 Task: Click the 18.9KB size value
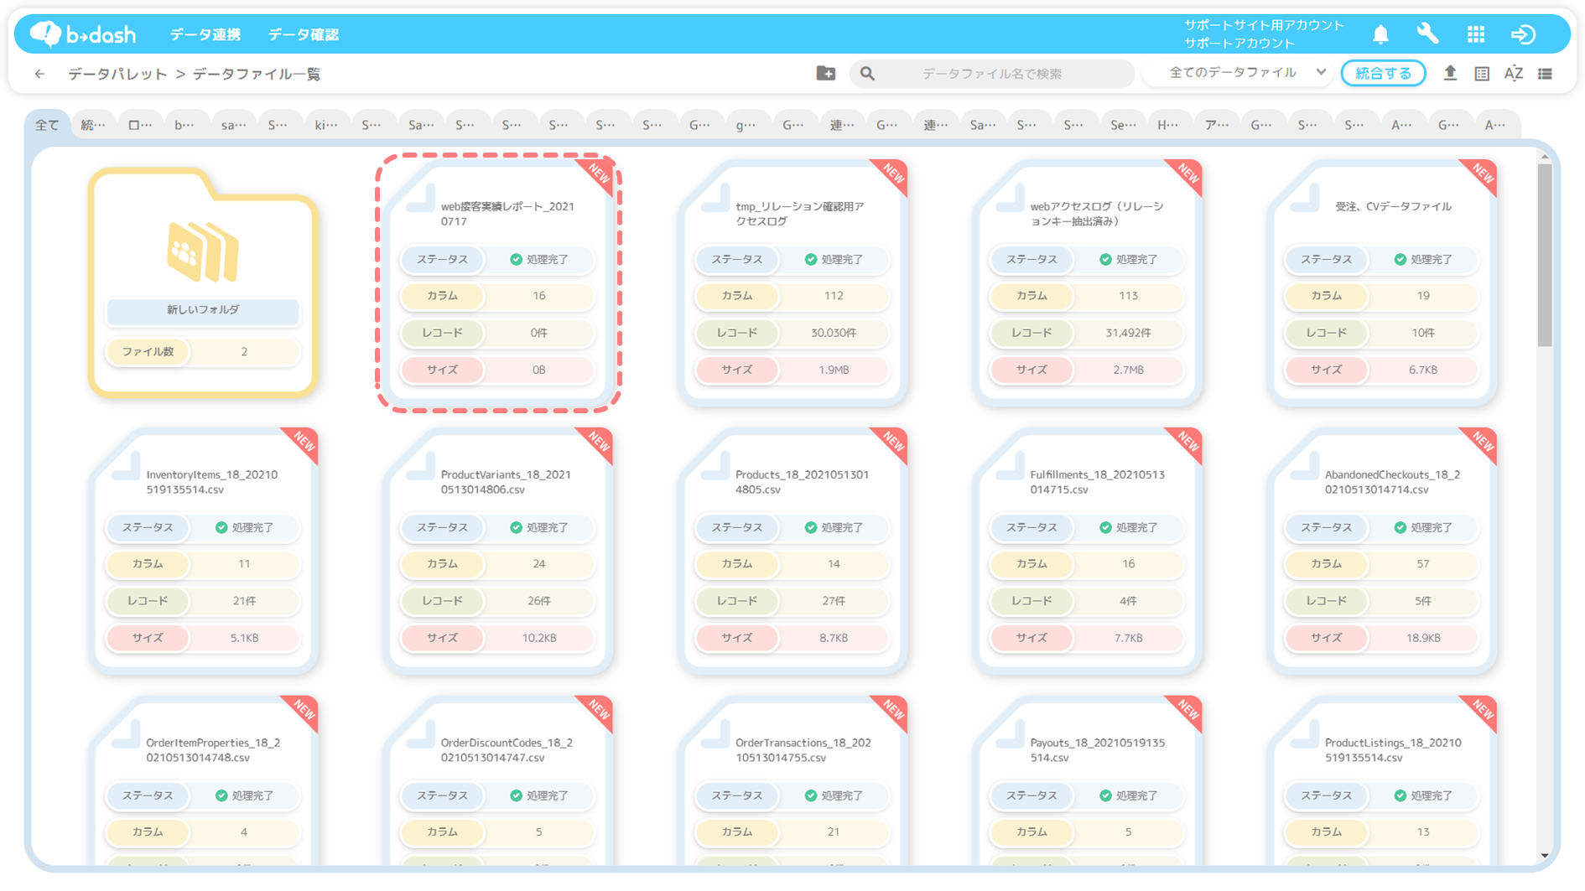pyautogui.click(x=1423, y=638)
